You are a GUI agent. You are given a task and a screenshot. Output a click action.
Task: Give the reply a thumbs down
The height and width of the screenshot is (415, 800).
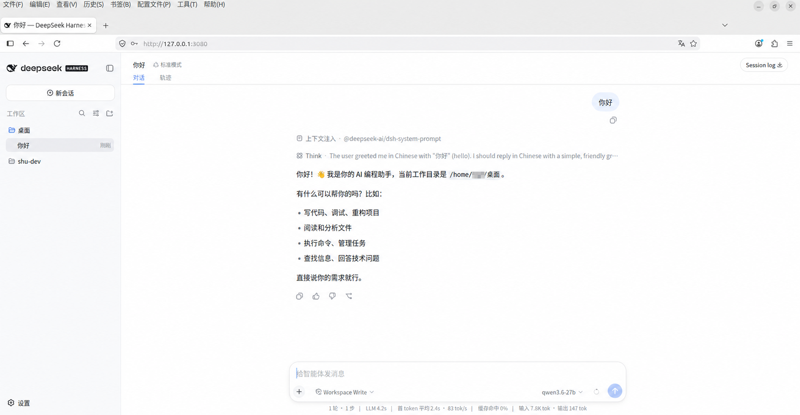(x=332, y=296)
